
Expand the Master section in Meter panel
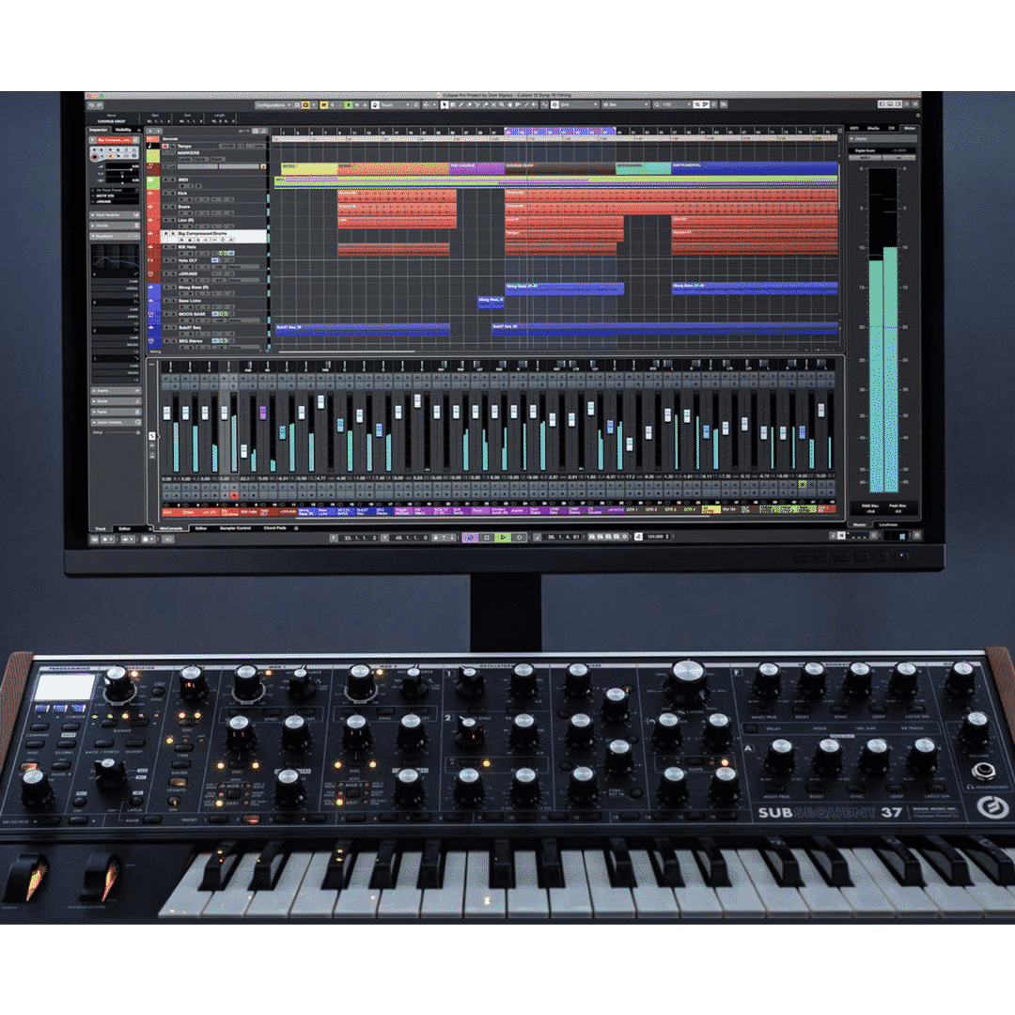pos(882,138)
